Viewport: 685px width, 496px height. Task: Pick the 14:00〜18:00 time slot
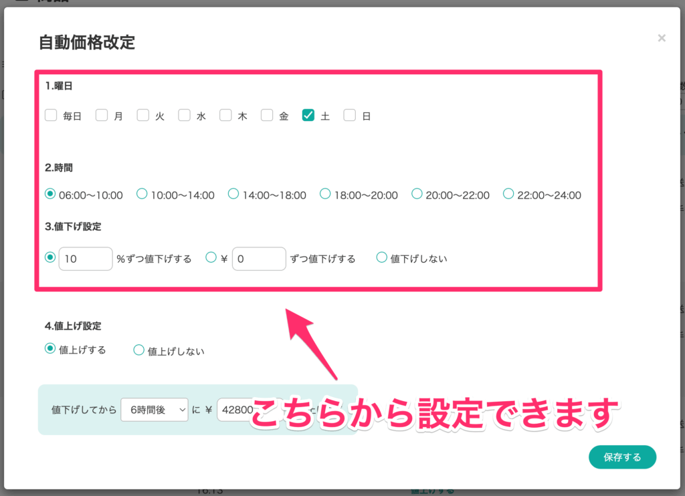(233, 193)
